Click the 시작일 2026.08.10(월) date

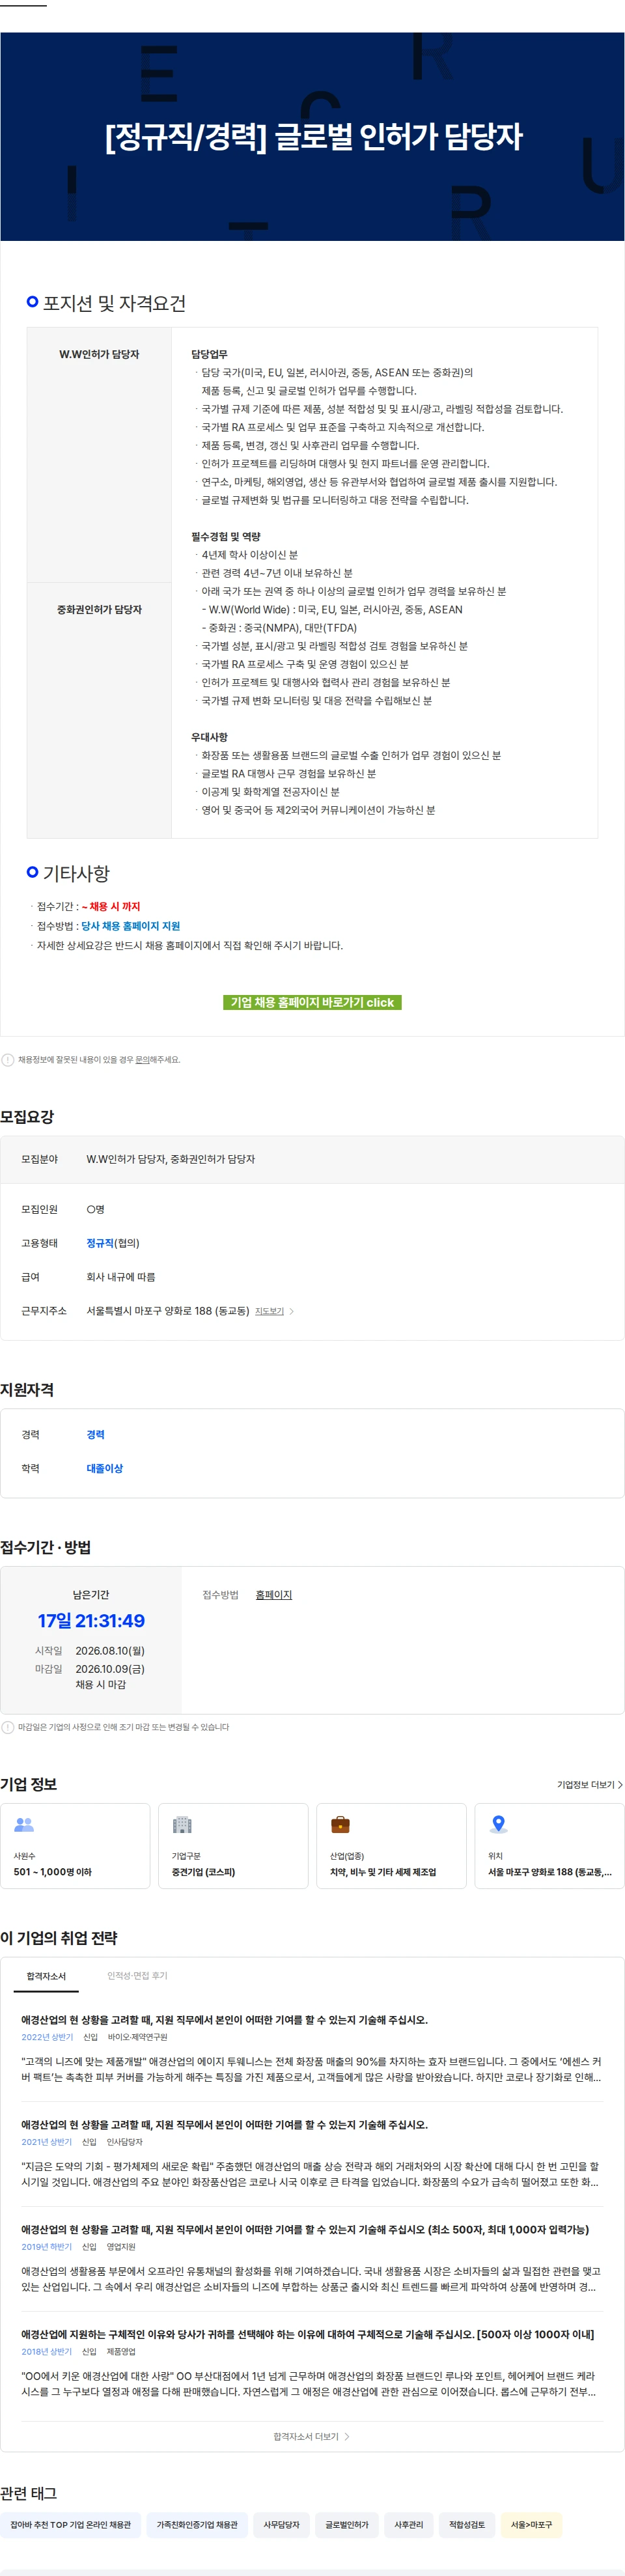click(x=110, y=1651)
